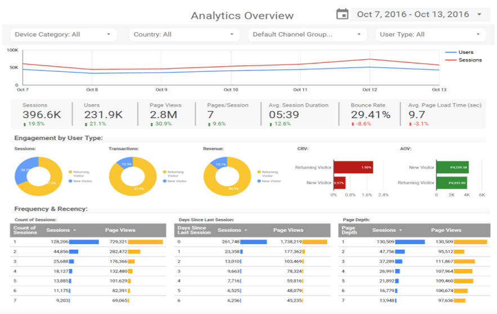The image size is (497, 314).
Task: Select the yellow Returning Visitor legend dot in Sessions donut
Action: pyautogui.click(x=70, y=172)
